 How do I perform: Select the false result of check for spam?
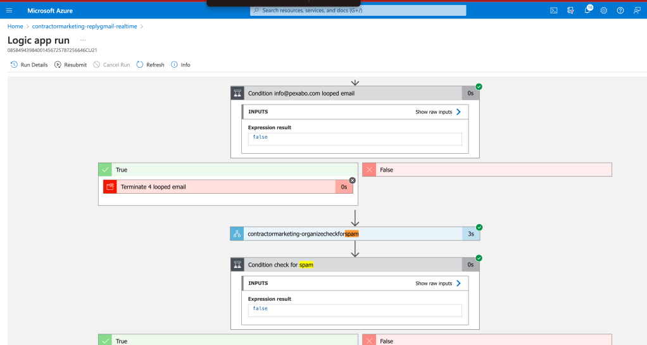click(355, 311)
